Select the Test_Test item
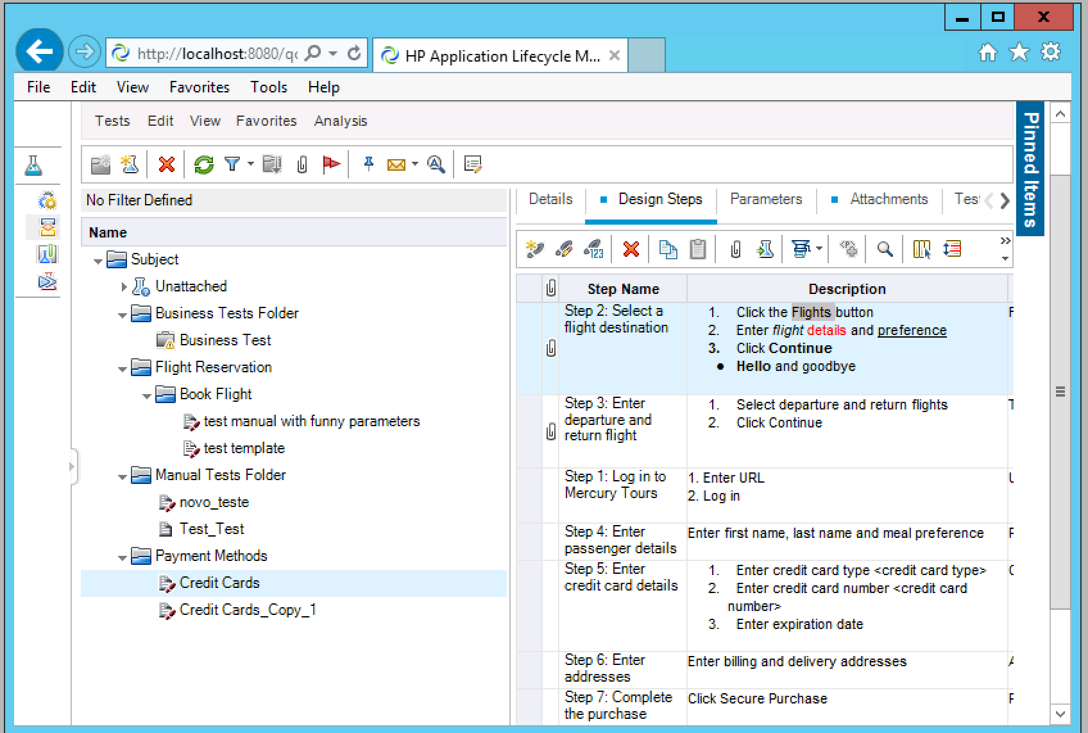Image resolution: width=1088 pixels, height=733 pixels. pos(212,529)
